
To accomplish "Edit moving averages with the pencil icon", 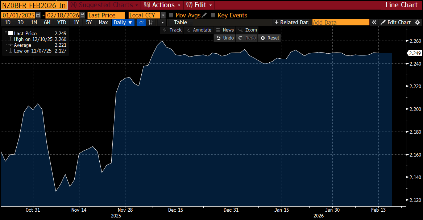I will (x=204, y=15).
